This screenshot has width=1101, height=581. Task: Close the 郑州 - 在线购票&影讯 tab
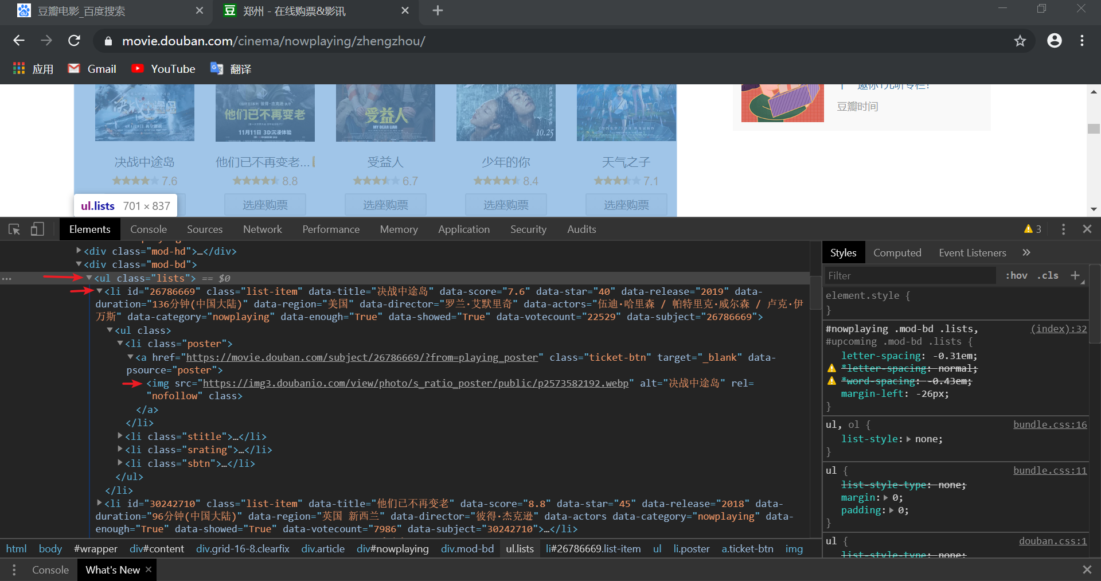(x=405, y=10)
